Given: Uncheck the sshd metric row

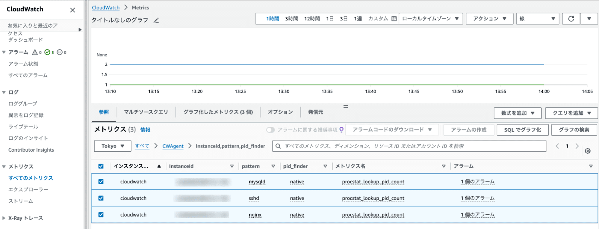Looking at the screenshot, I should (x=101, y=198).
